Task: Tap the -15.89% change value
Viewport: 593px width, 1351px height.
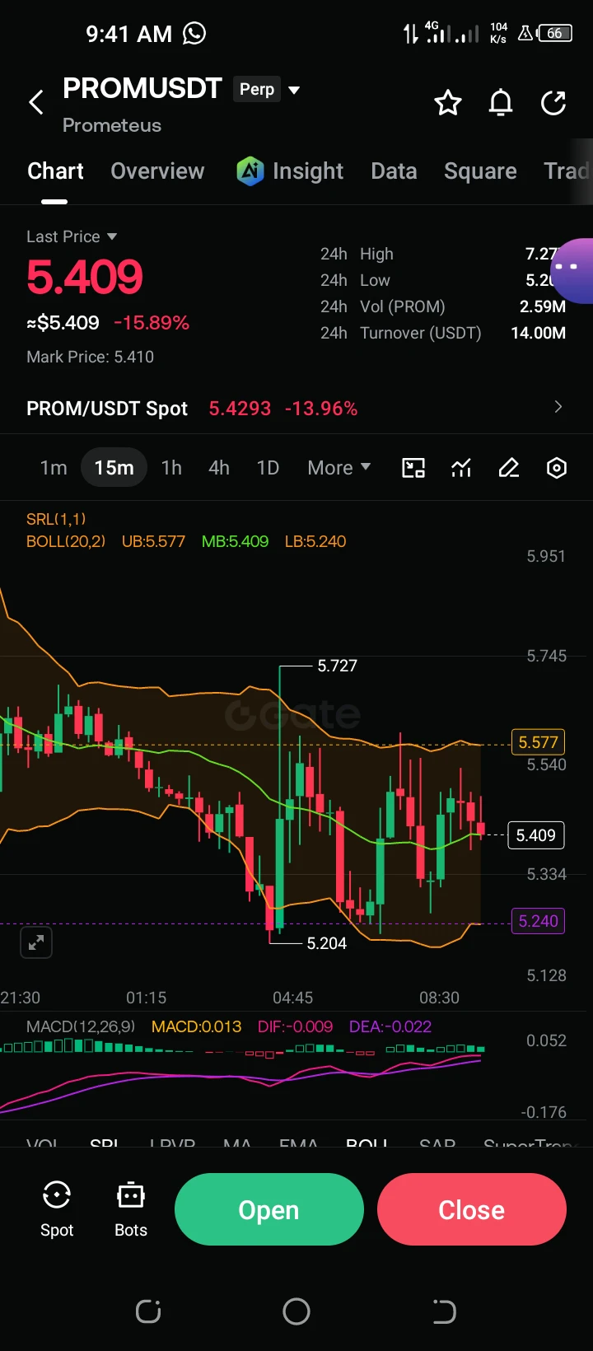Action: pos(152,323)
